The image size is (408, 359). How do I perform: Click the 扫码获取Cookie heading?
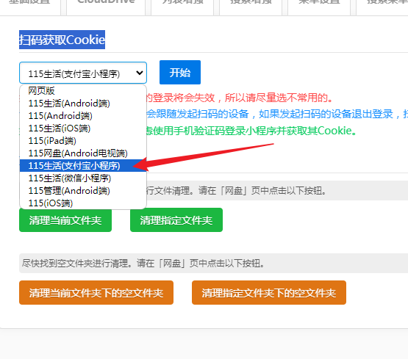(62, 40)
